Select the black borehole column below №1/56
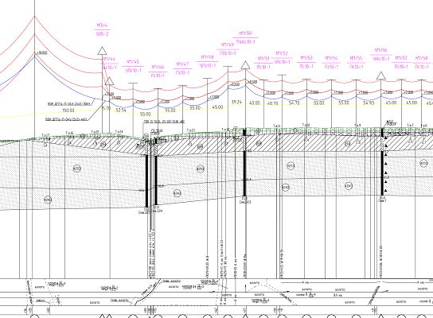433x318 pixels. click(x=383, y=163)
